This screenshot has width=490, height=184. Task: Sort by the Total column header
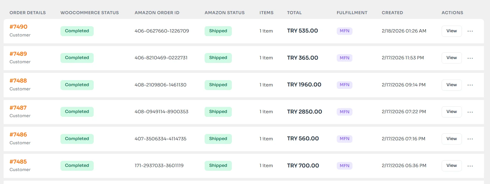click(x=294, y=13)
